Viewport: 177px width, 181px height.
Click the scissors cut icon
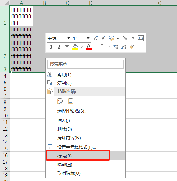pyautogui.click(x=50, y=74)
